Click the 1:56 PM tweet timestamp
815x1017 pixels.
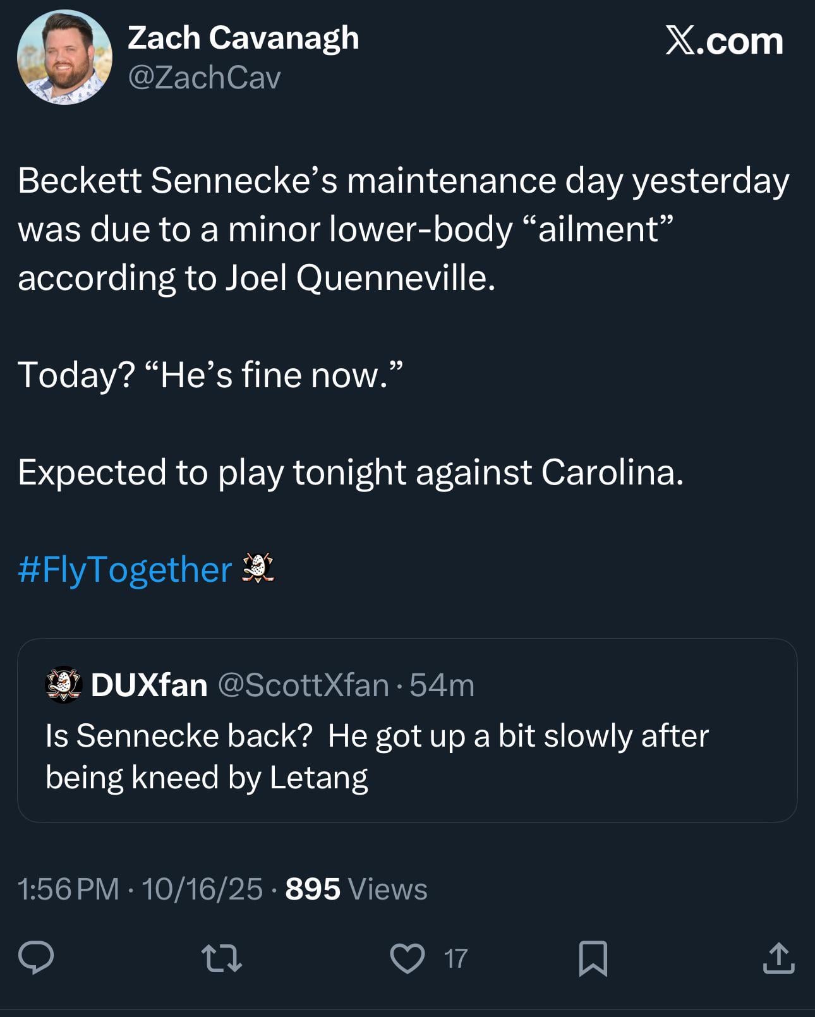point(68,889)
